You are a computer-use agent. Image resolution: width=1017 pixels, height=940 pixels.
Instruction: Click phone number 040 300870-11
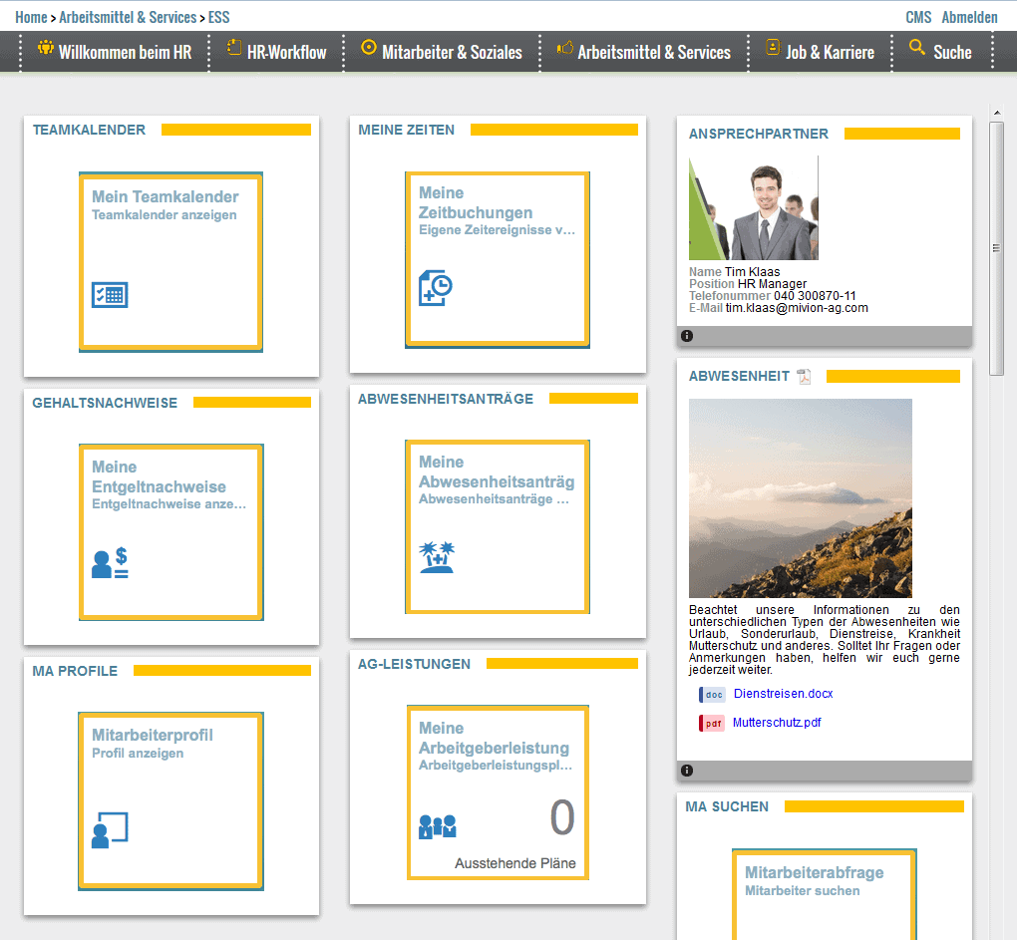pyautogui.click(x=815, y=296)
